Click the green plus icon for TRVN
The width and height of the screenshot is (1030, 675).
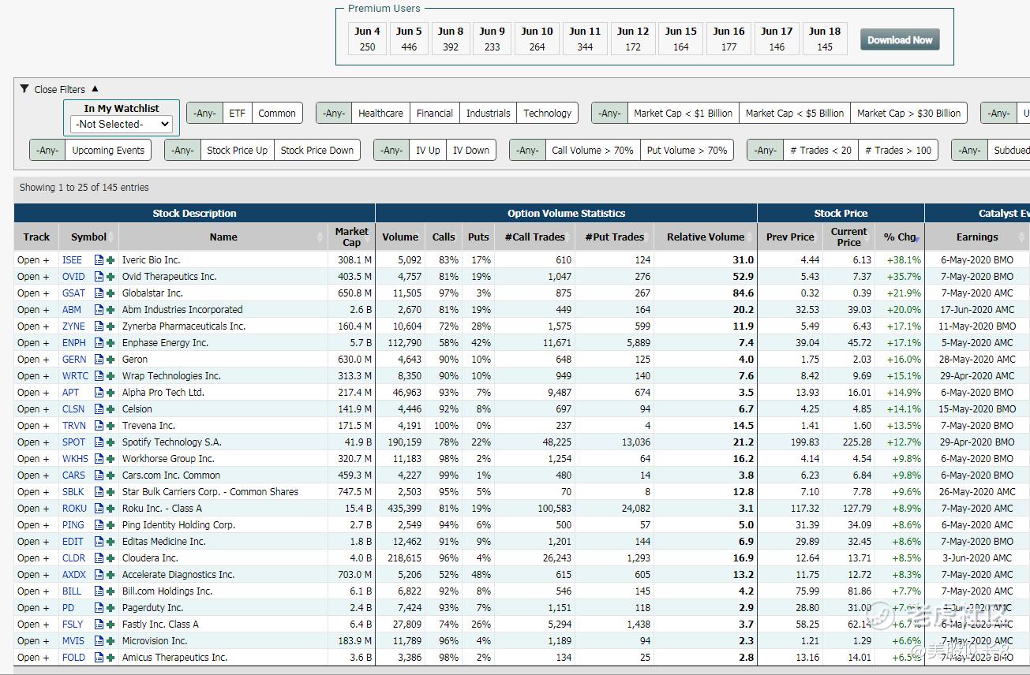(x=110, y=426)
